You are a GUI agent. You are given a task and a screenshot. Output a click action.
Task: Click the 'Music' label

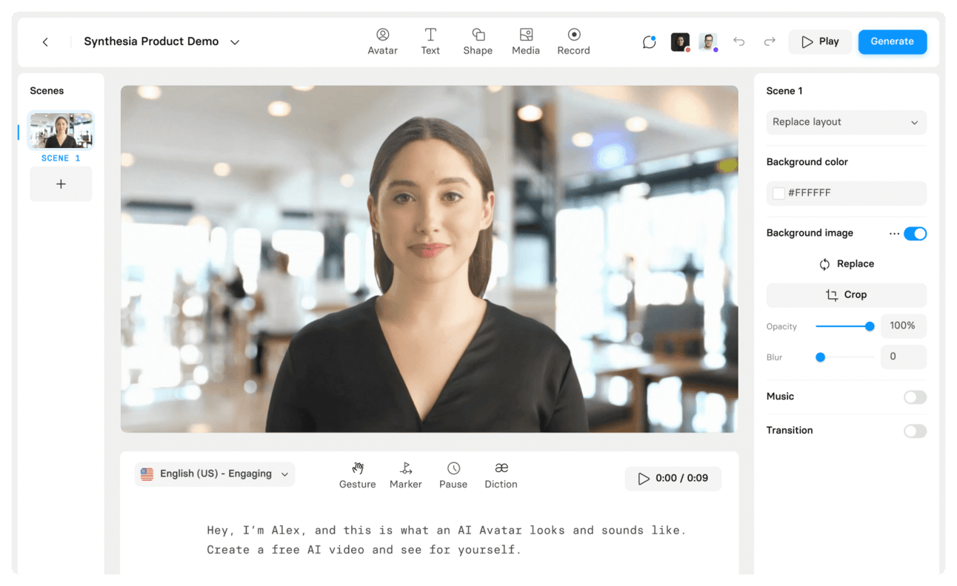pyautogui.click(x=780, y=397)
